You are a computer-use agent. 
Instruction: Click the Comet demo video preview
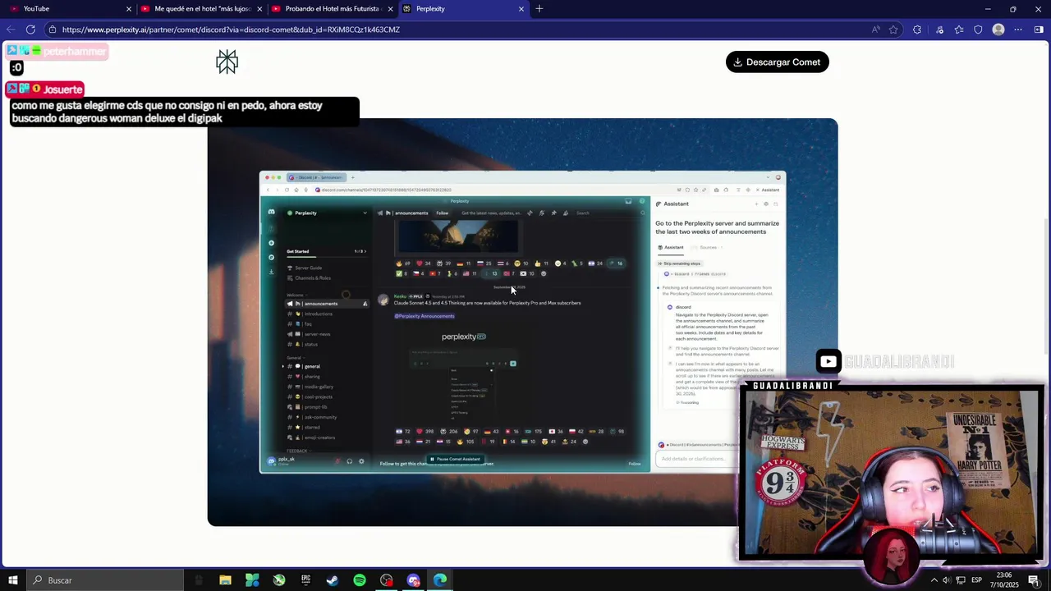tap(522, 322)
